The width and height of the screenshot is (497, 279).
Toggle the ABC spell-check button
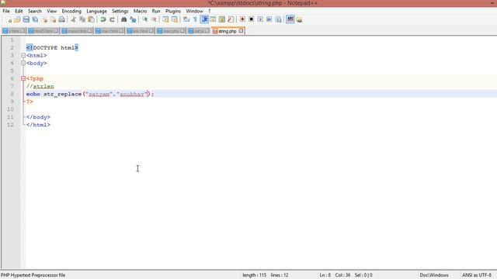coord(290,19)
